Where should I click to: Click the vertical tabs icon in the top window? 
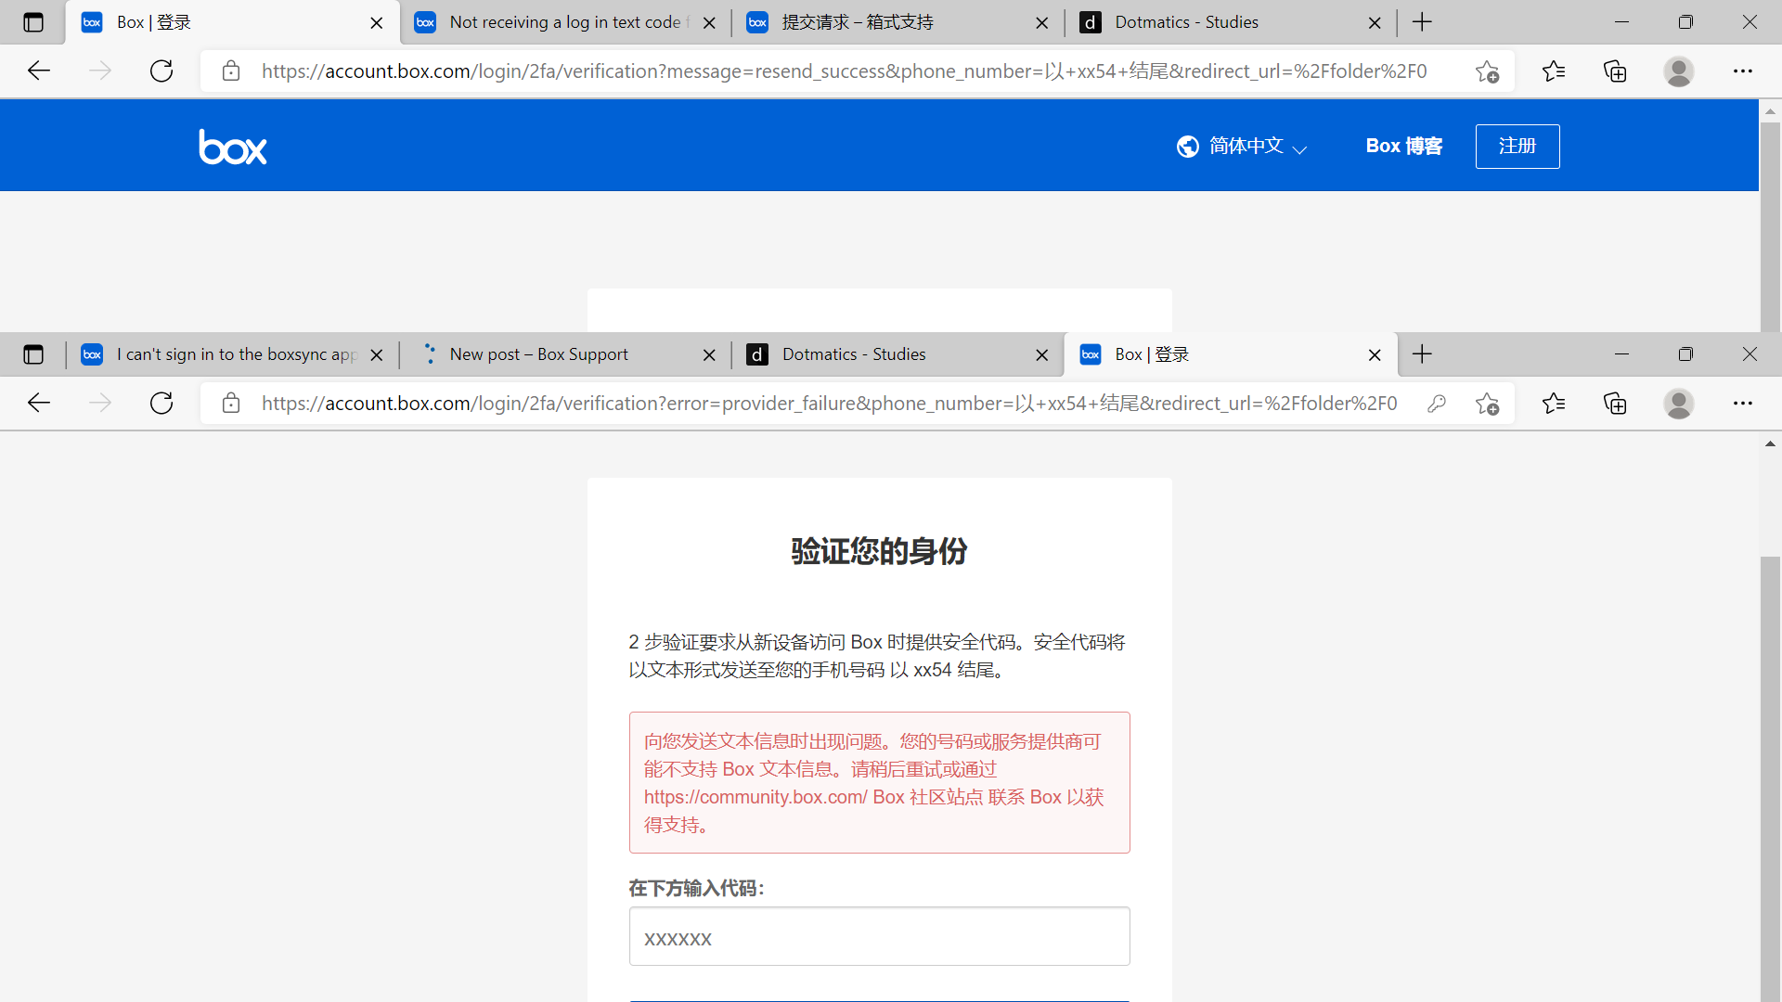click(x=33, y=21)
